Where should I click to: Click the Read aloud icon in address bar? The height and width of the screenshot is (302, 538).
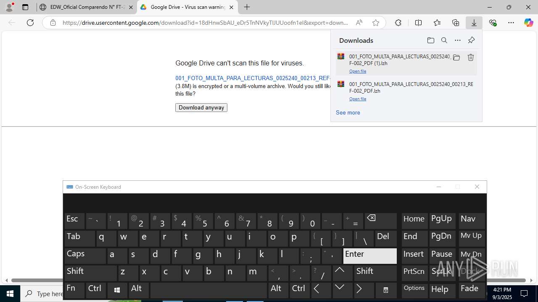pyautogui.click(x=359, y=23)
